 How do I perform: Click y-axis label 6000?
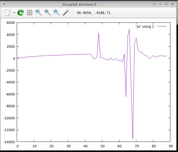click(x=11, y=23)
